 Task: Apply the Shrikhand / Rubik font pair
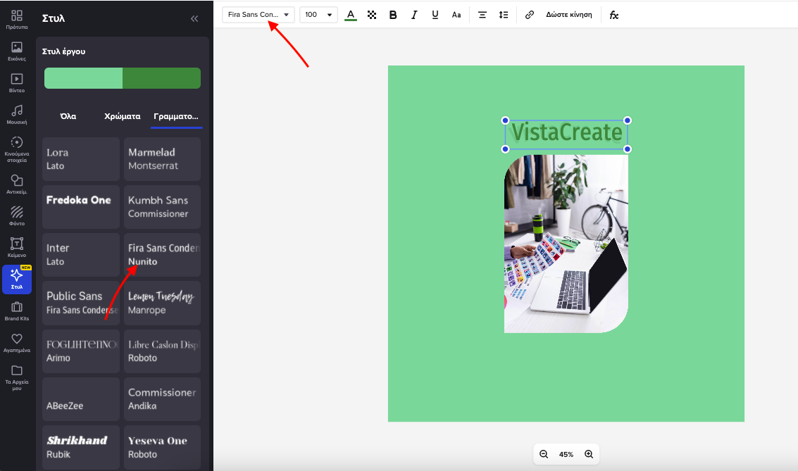click(81, 447)
